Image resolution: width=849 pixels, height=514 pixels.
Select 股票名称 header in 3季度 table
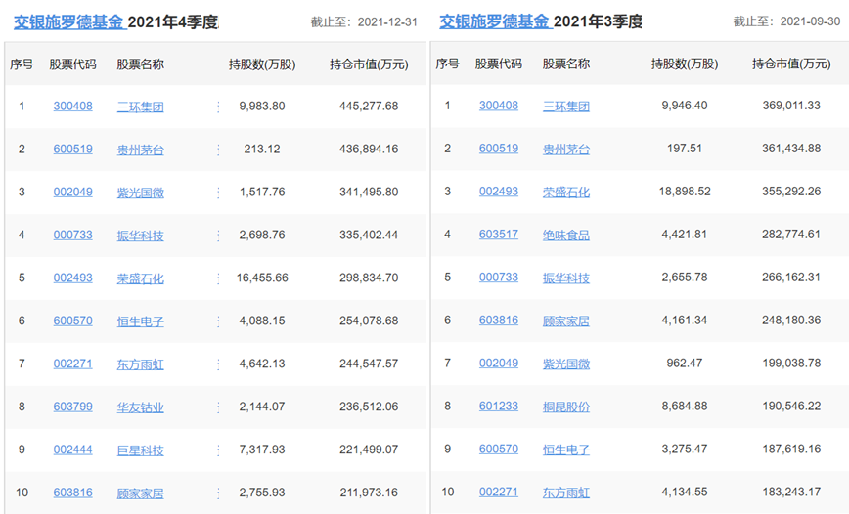(565, 64)
